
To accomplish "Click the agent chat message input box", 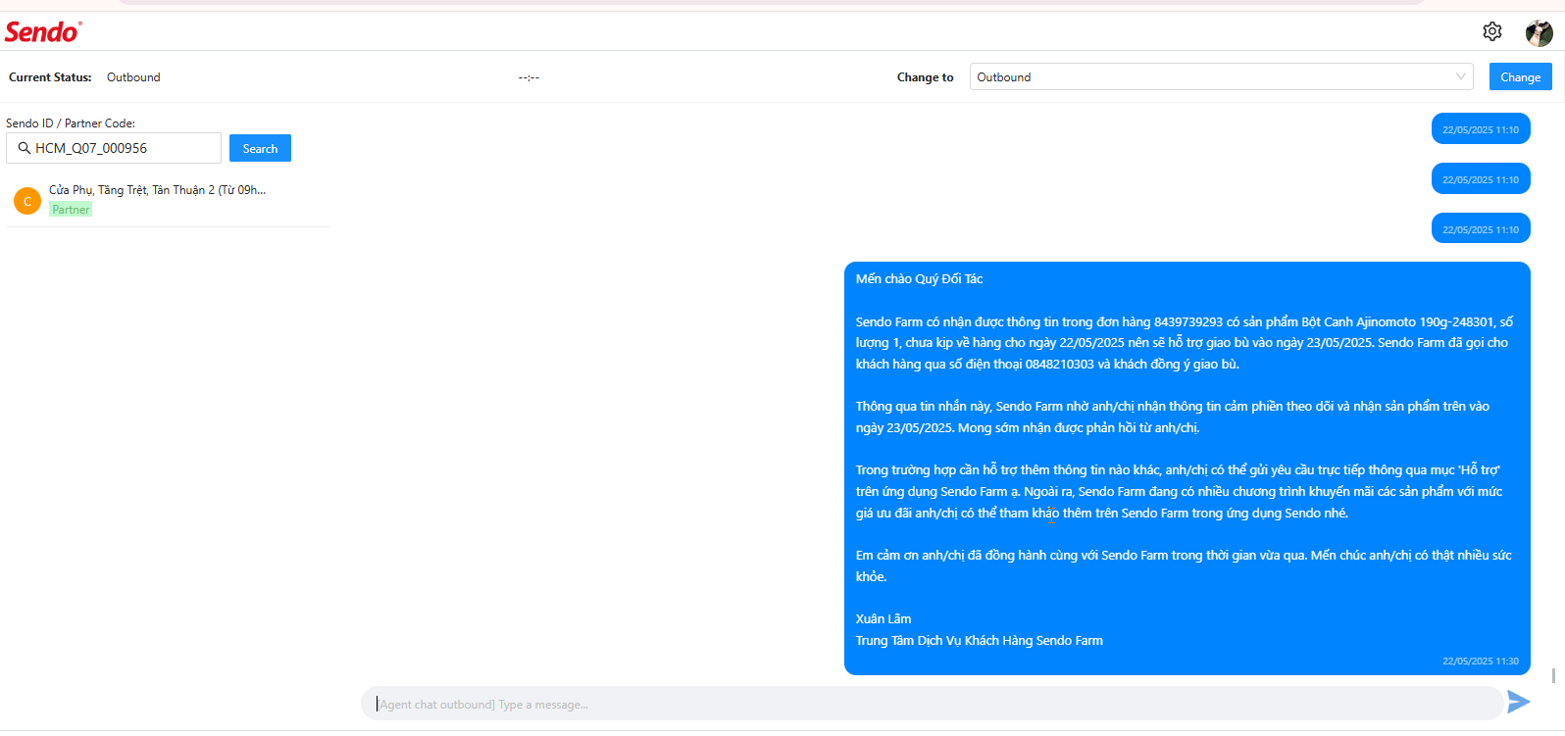I will coord(932,704).
